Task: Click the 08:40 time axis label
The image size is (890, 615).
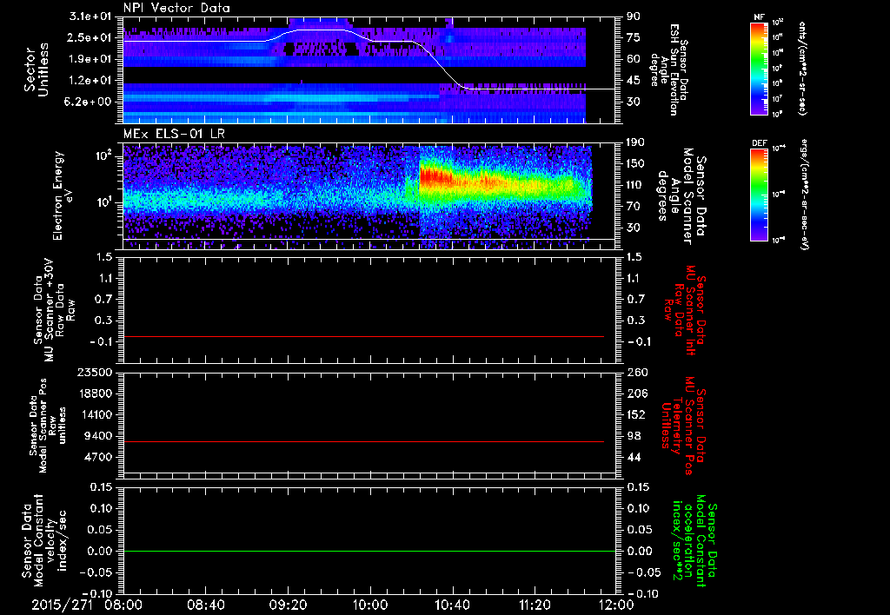Action: (x=205, y=605)
